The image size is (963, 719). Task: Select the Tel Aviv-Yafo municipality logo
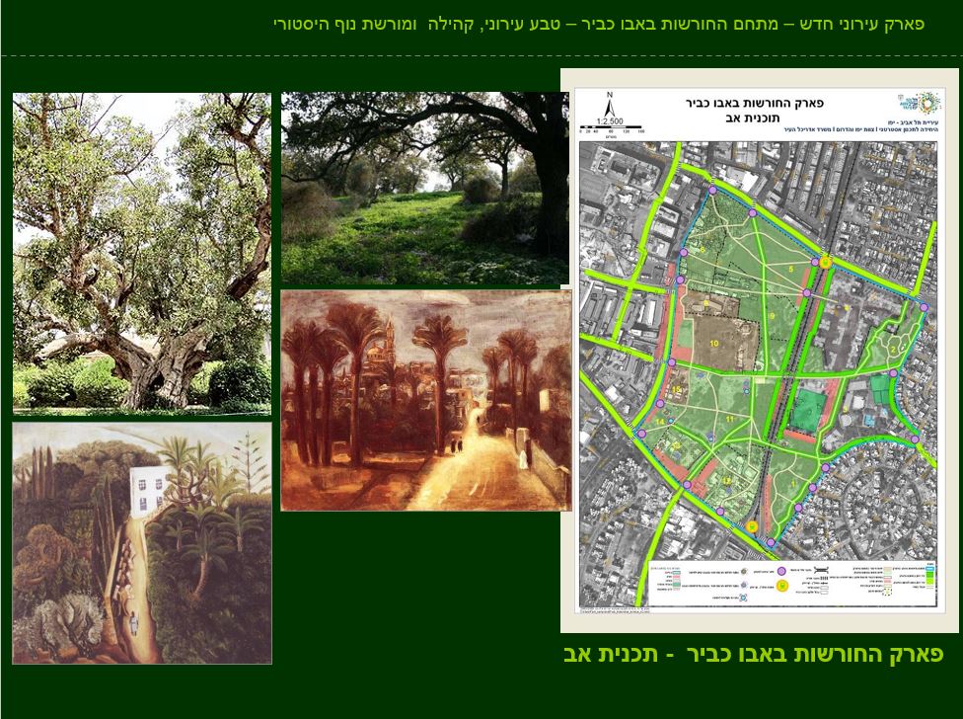(x=922, y=103)
